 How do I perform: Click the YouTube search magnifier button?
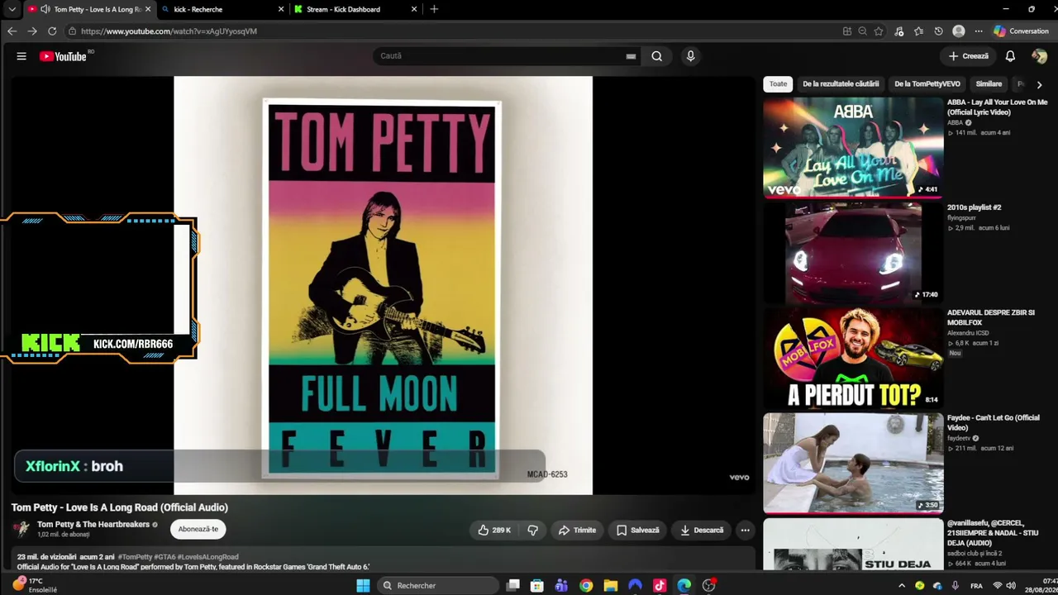coord(656,56)
